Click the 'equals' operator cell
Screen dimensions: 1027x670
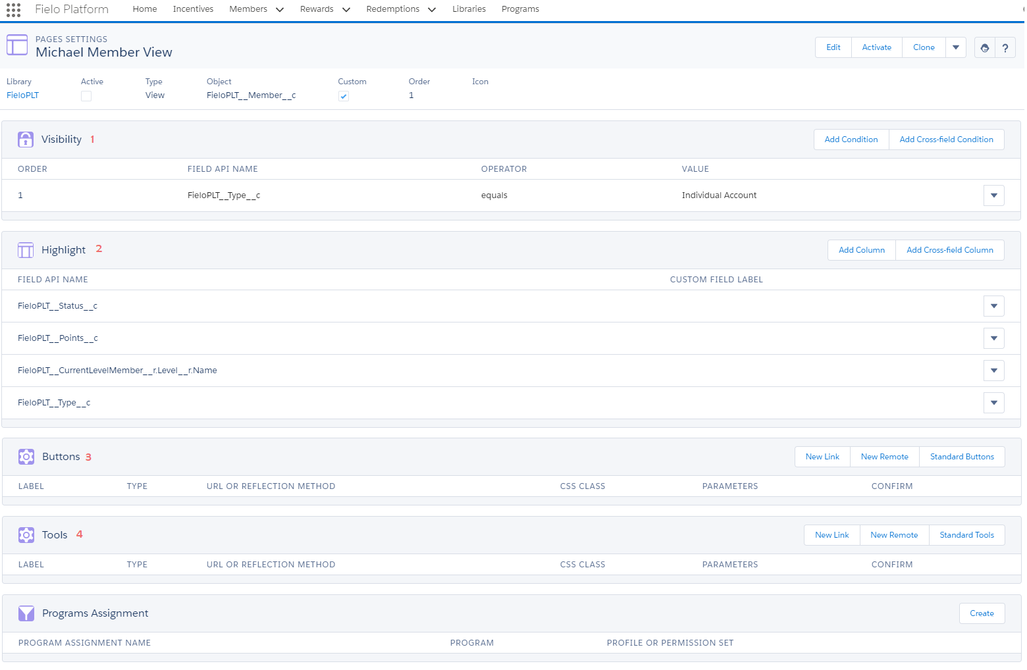click(494, 195)
